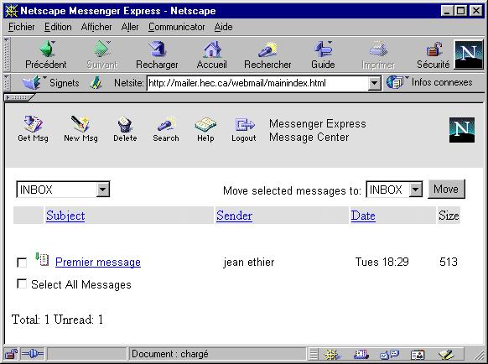Viewport: 488px width, 364px height.
Task: Click the Document : chargé status text
Action: (x=170, y=354)
